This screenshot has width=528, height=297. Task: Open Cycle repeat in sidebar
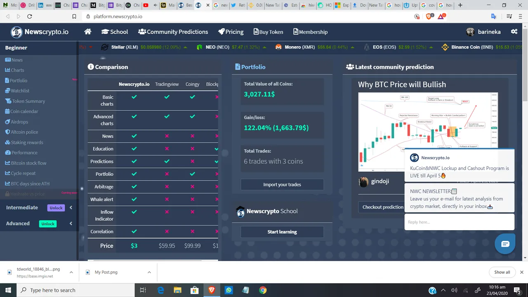tap(20, 173)
